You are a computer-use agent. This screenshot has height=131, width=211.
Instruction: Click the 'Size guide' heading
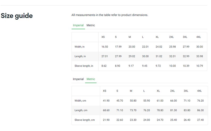(x=17, y=16)
